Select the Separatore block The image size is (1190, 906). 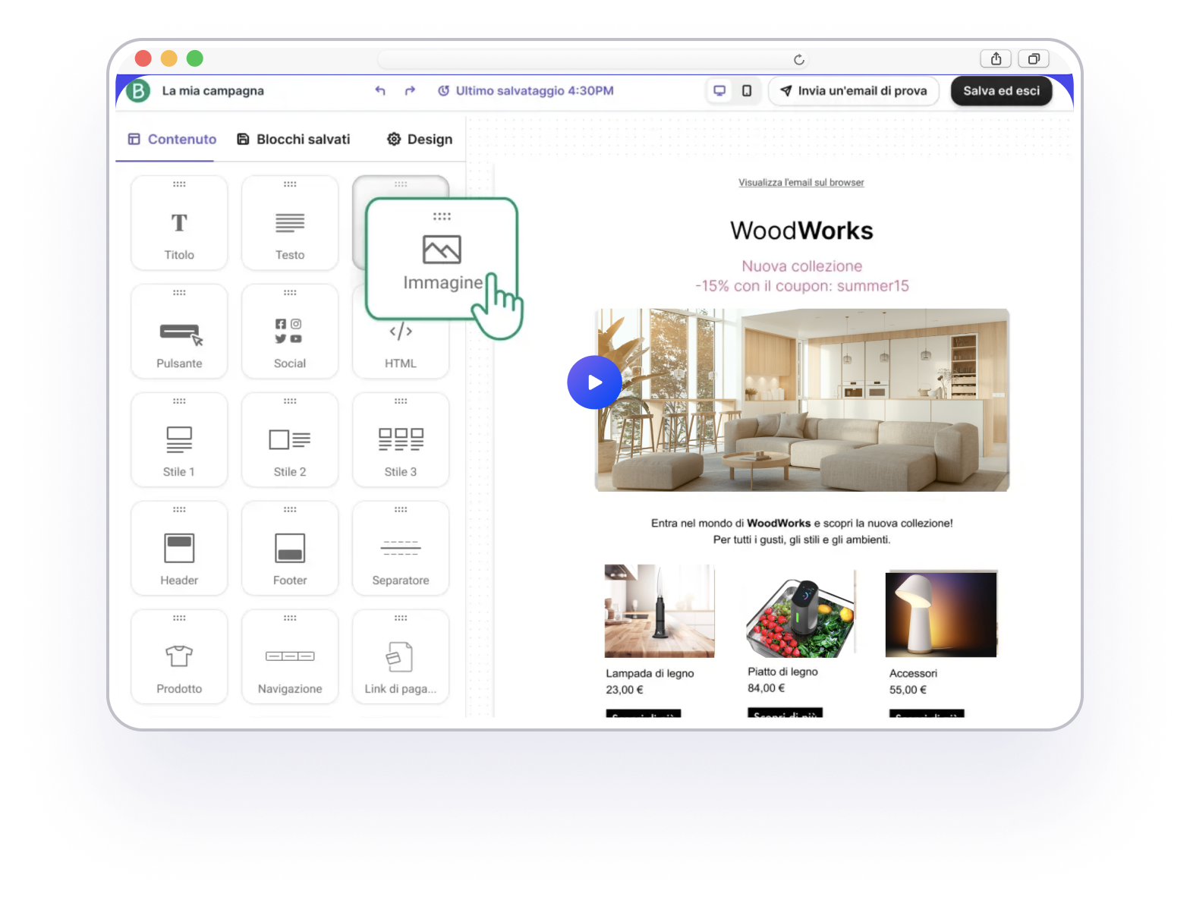point(401,549)
